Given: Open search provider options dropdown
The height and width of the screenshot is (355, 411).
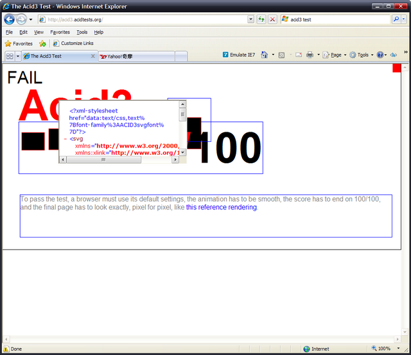Looking at the screenshot, I should [x=404, y=19].
